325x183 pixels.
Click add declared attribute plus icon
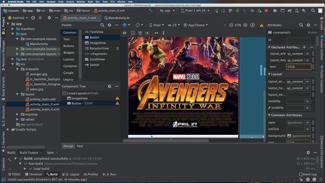[x=304, y=47]
